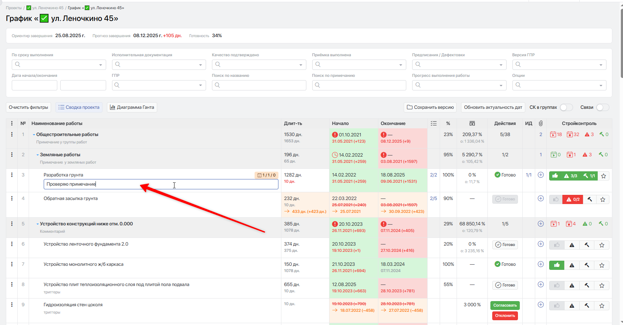Click the Поиск по названию search field
The height and width of the screenshot is (325, 623).
tap(259, 85)
